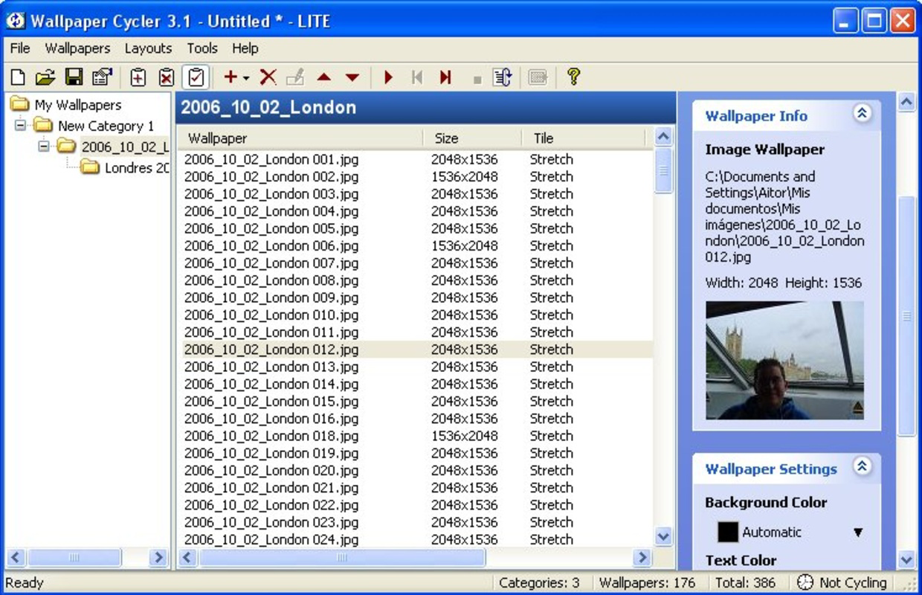Open an existing wallpaper list file
Viewport: 922px width, 595px height.
(44, 77)
